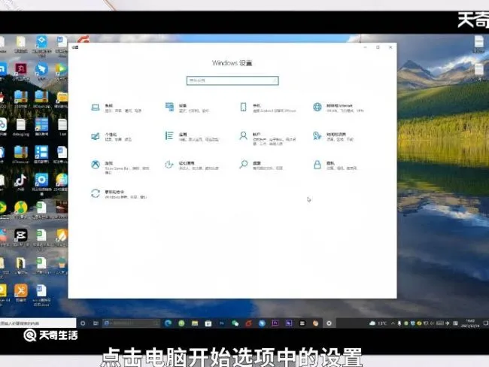Image resolution: width=489 pixels, height=367 pixels.
Task: Open the Time & Language (时间和语言) icon
Action: 317,135
